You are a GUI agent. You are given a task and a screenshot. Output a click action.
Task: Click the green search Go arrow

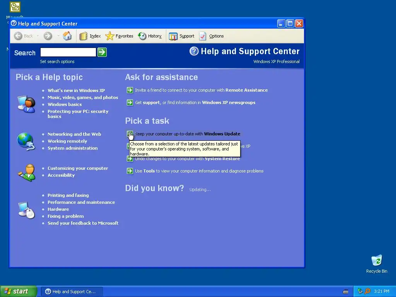click(102, 52)
